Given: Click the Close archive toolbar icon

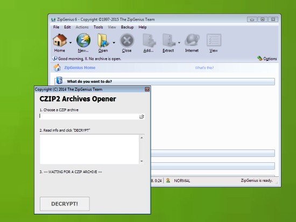Looking at the screenshot, I should [127, 40].
